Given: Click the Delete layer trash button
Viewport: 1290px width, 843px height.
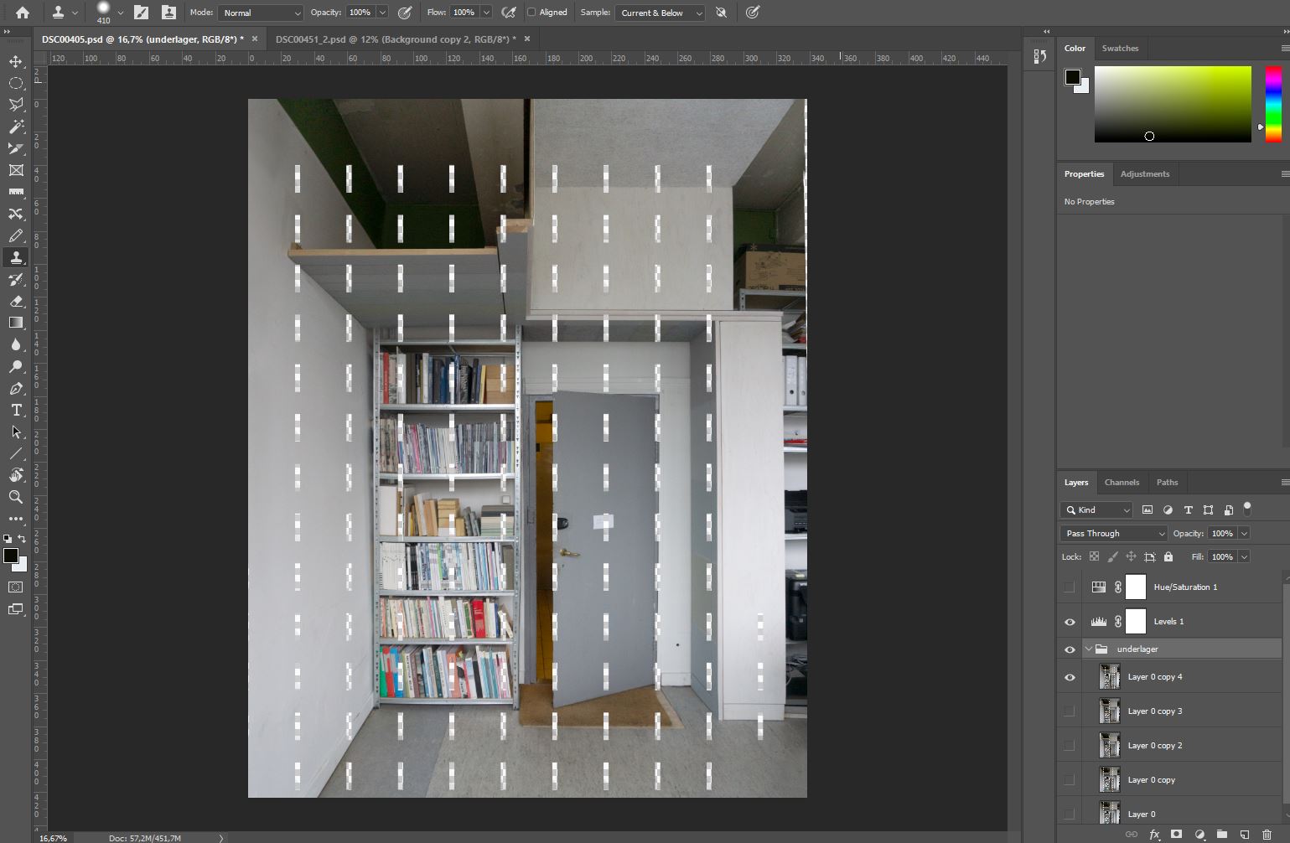Looking at the screenshot, I should coord(1267,835).
